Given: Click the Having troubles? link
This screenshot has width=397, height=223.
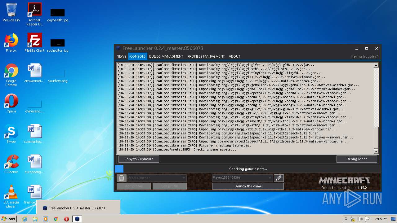Looking at the screenshot, I should pyautogui.click(x=364, y=56).
